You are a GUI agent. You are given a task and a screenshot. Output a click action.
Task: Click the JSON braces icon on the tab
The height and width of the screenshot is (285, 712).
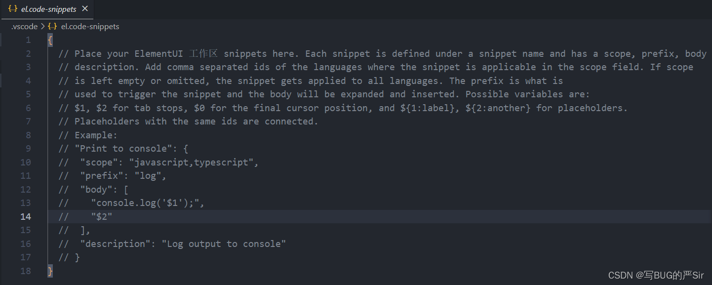click(12, 8)
